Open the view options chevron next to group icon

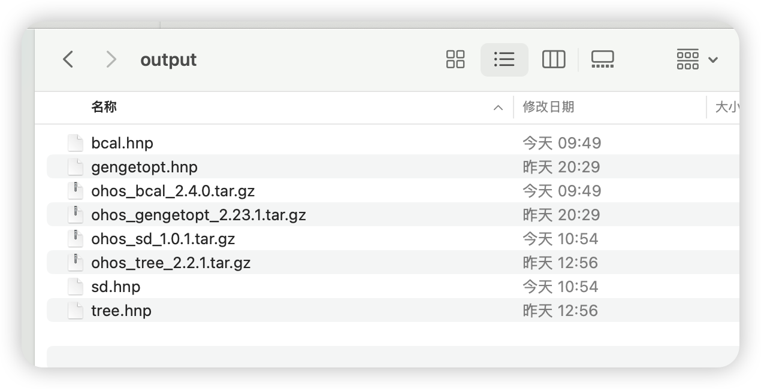(712, 59)
